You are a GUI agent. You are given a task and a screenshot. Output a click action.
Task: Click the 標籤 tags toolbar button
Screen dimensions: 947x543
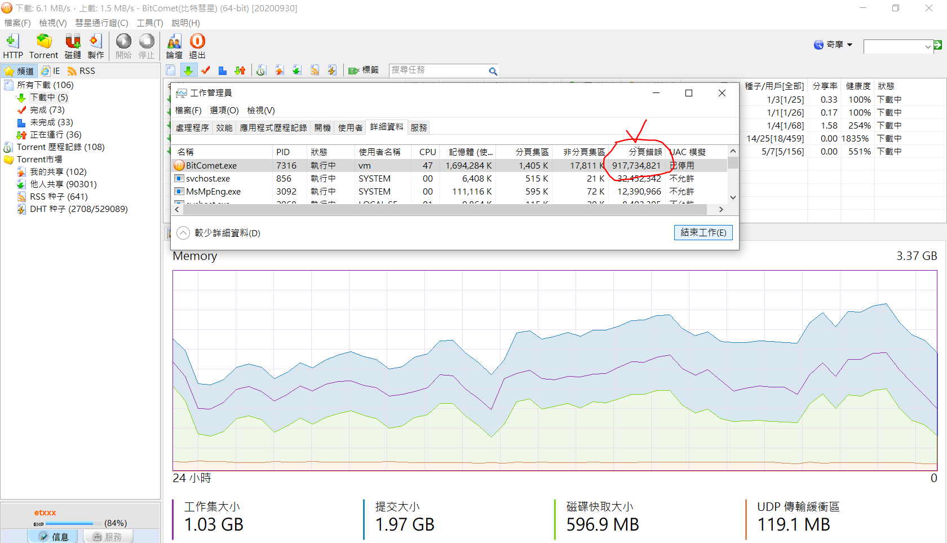pyautogui.click(x=364, y=70)
